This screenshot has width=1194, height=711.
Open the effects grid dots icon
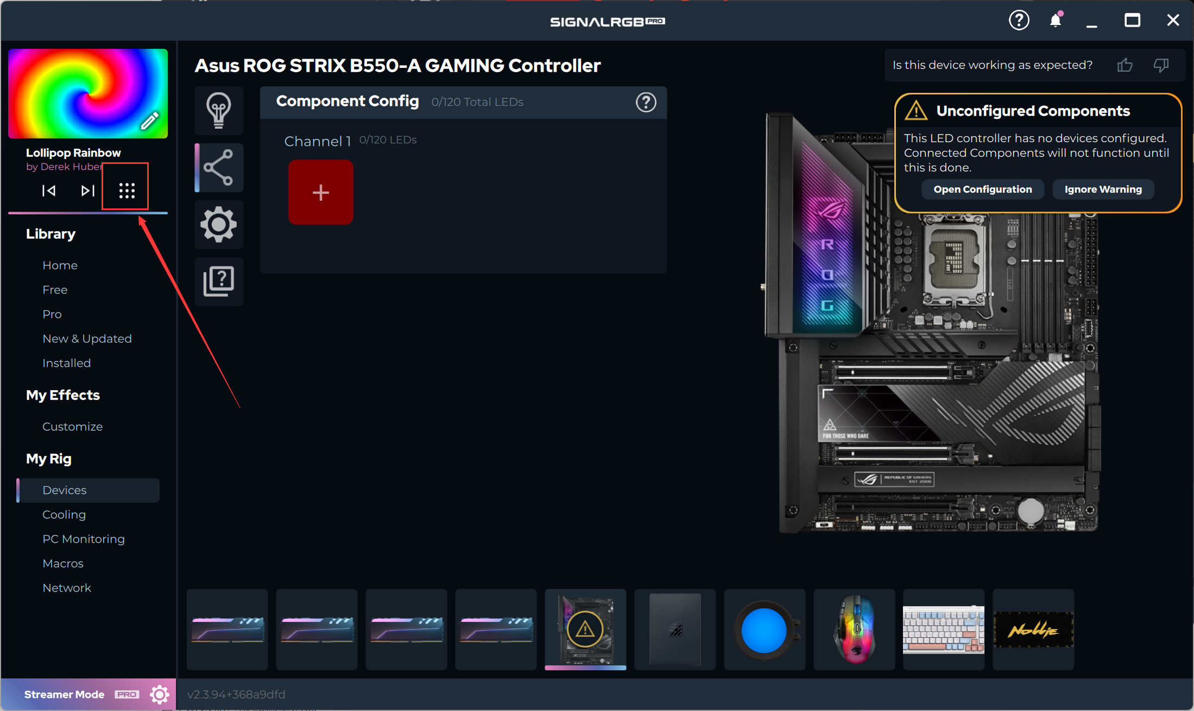[x=127, y=191]
